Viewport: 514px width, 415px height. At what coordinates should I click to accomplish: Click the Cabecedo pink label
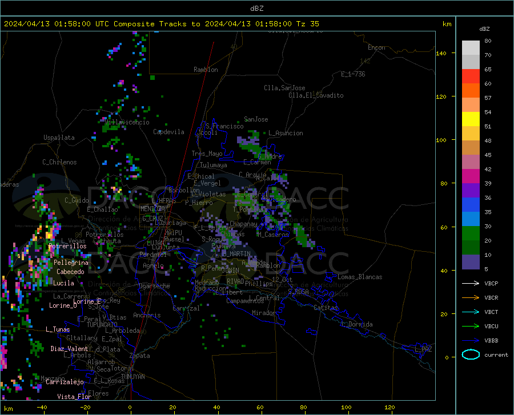point(70,272)
